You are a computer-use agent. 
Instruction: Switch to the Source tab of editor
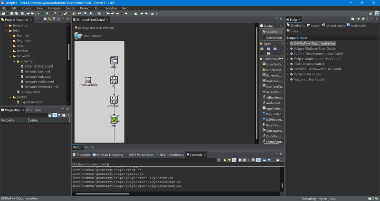coord(89,147)
